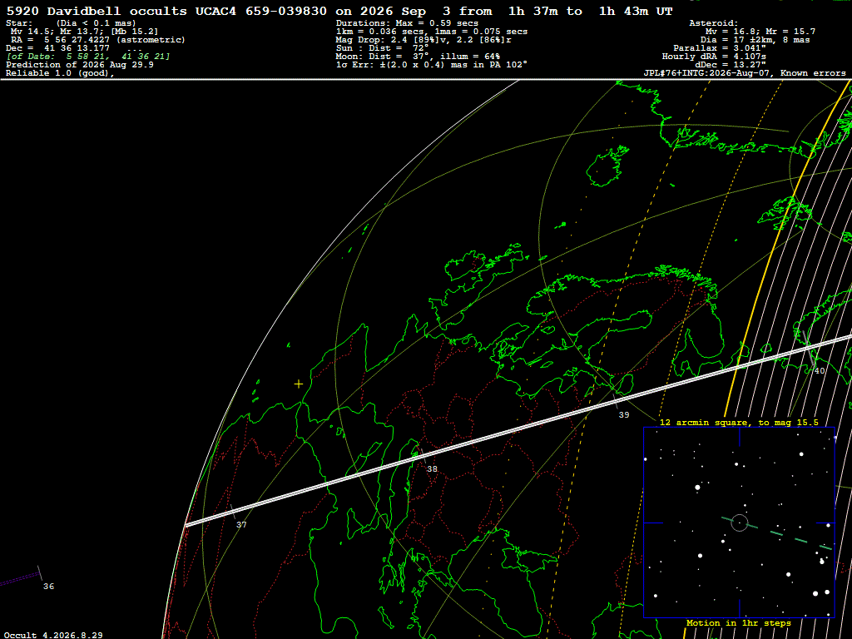Click the 40 minute time marker
Screen dimensions: 852x639
tap(820, 370)
